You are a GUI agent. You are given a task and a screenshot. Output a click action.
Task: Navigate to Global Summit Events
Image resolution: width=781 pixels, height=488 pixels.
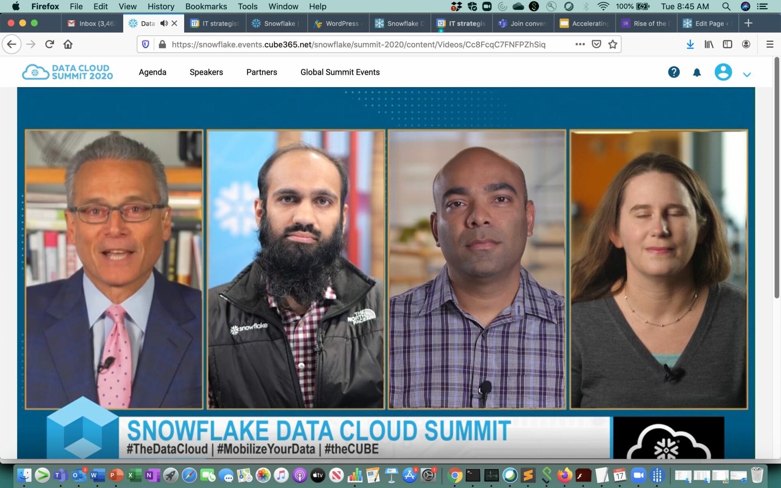pyautogui.click(x=340, y=72)
